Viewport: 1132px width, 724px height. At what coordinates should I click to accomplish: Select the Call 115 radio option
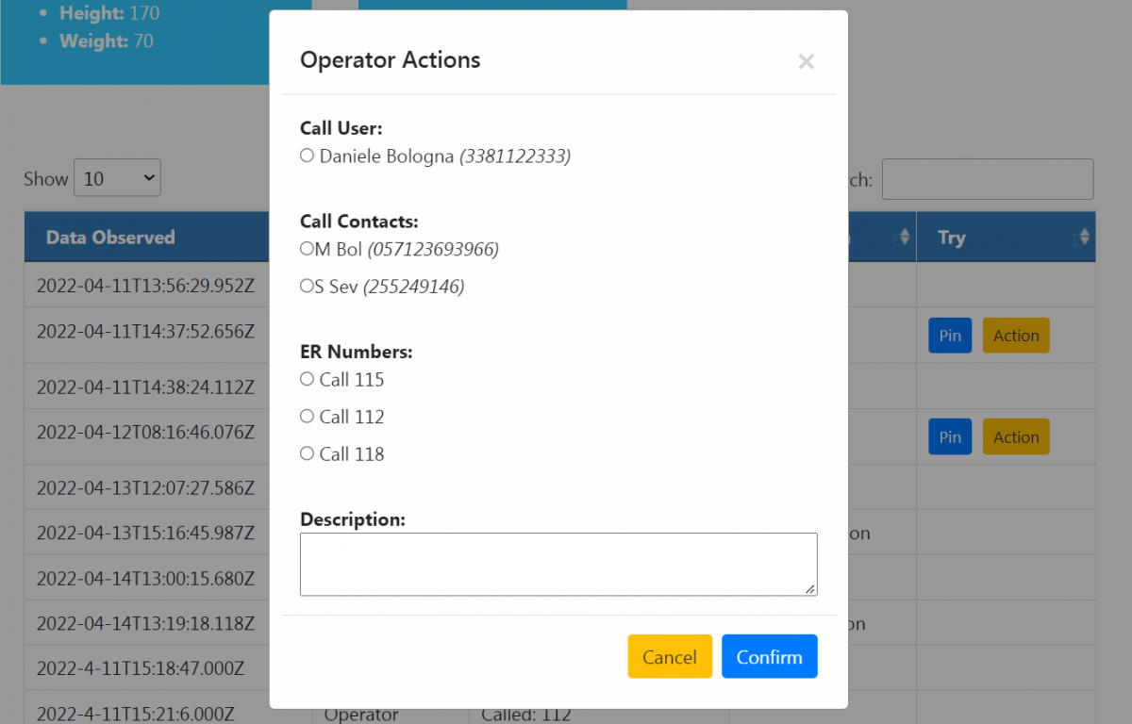click(307, 379)
